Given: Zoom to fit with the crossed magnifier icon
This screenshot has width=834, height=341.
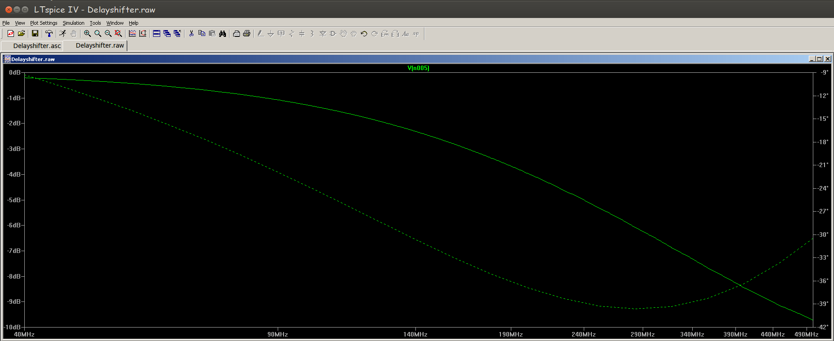Looking at the screenshot, I should [118, 34].
